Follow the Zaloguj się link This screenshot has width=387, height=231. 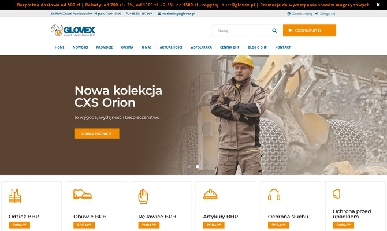[x=325, y=14]
